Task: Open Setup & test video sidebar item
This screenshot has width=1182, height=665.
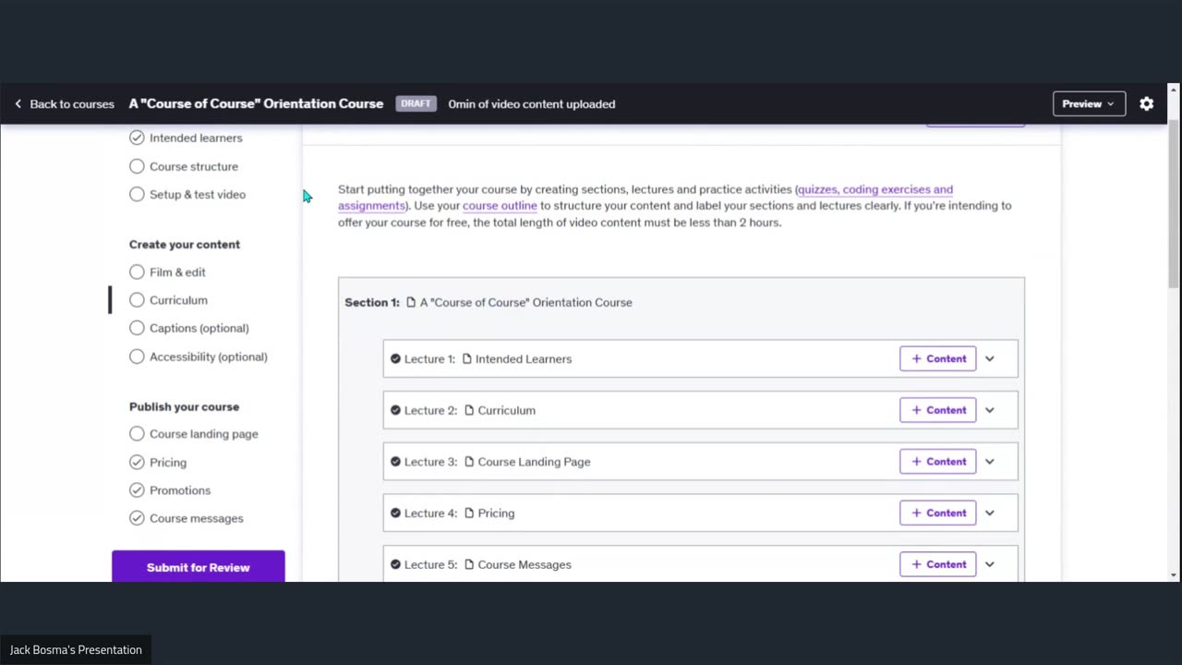Action: 198,194
